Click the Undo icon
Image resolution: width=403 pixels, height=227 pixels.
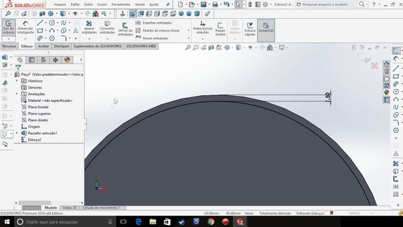coord(227,4)
